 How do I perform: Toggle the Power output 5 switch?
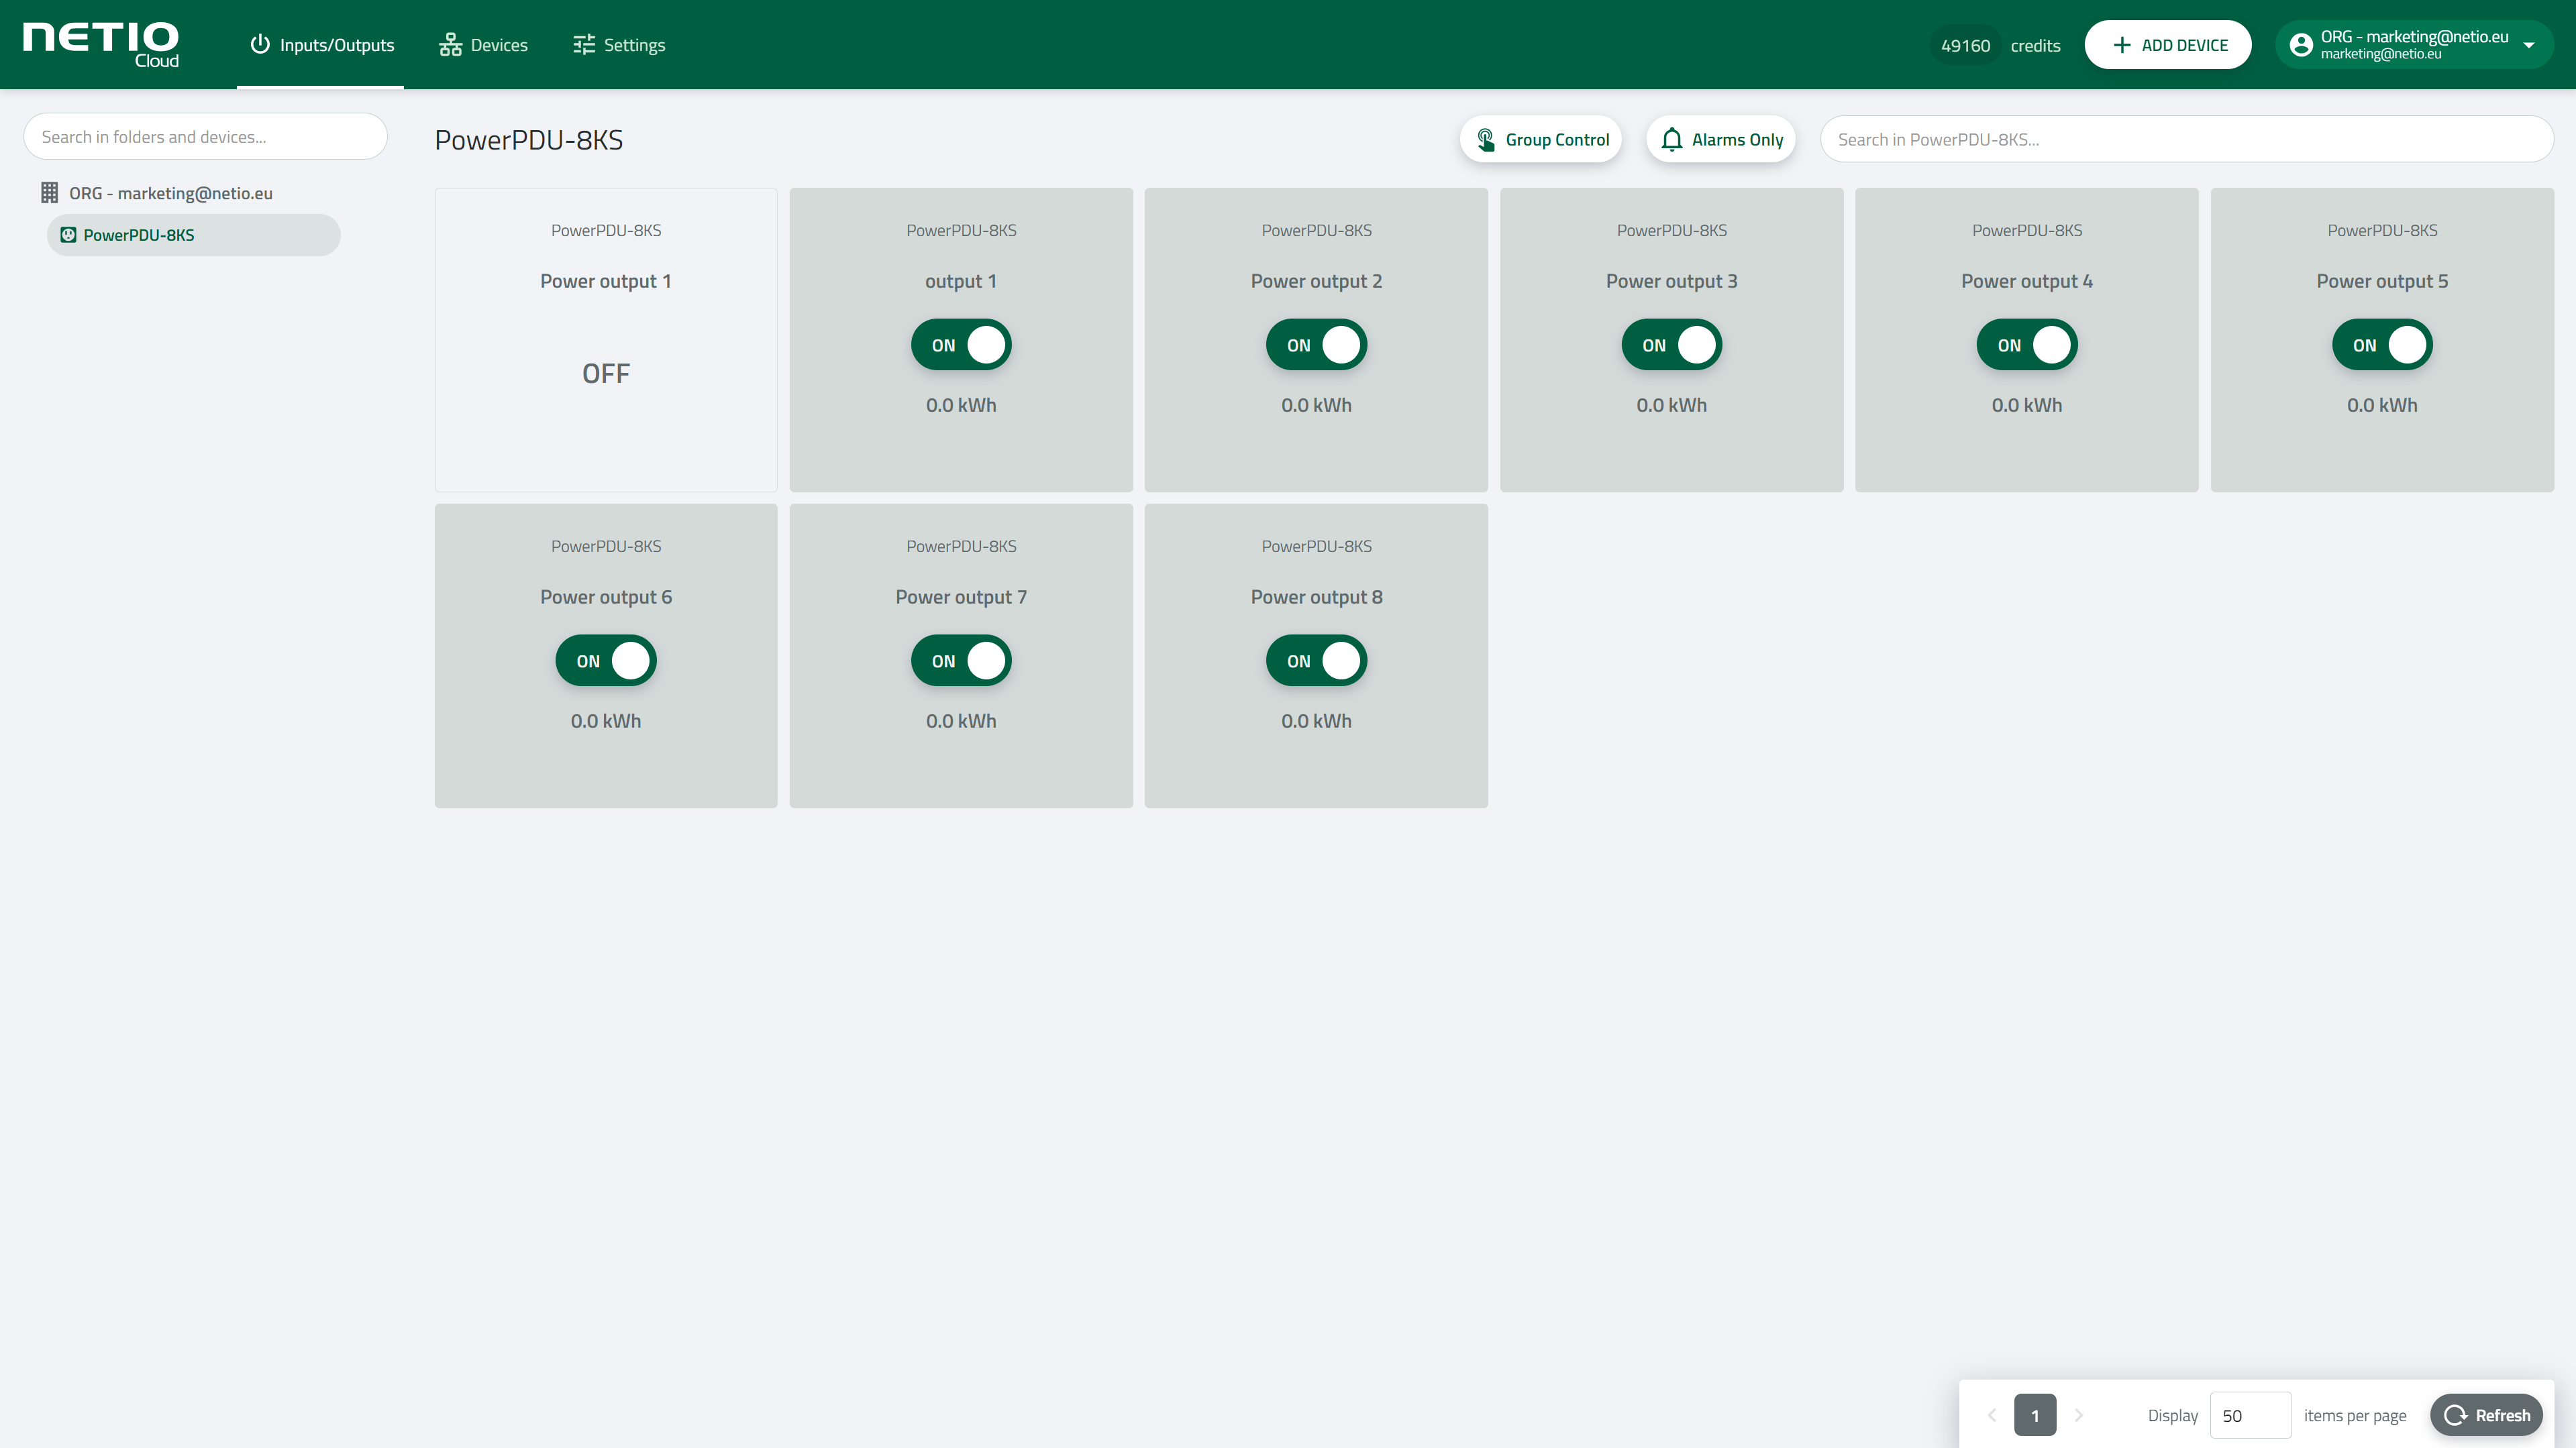pos(2382,345)
